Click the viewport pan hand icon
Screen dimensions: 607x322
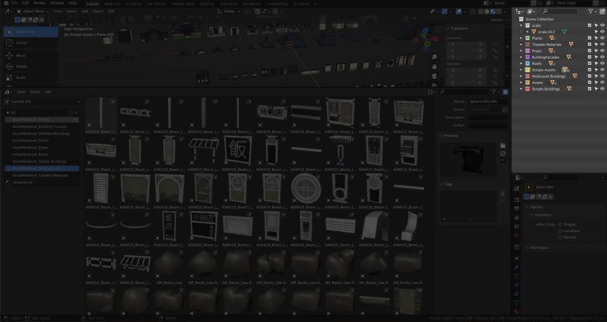tap(434, 67)
